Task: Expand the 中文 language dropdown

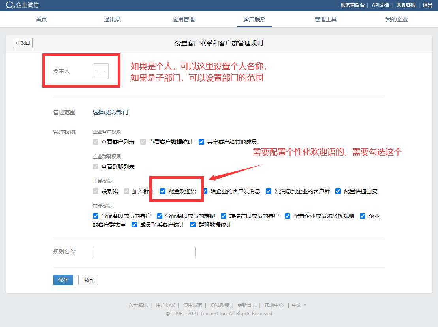Action: (x=299, y=305)
